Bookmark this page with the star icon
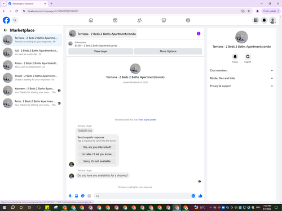This screenshot has height=211, width=282. [x=249, y=11]
